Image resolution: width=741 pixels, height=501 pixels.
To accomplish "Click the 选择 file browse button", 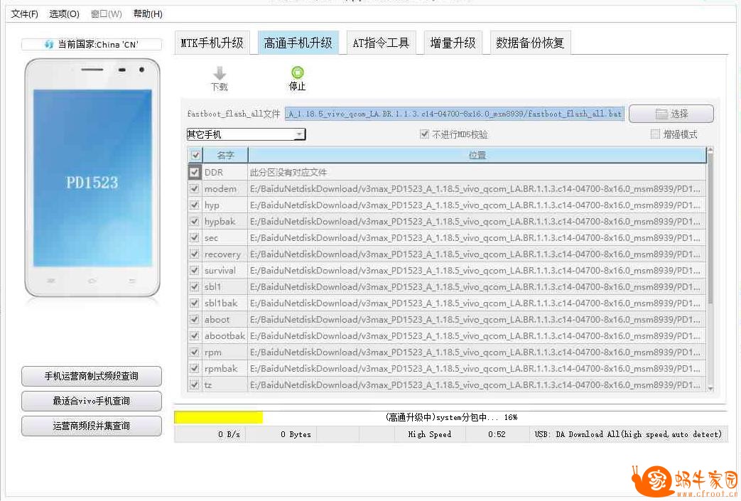I will [671, 114].
